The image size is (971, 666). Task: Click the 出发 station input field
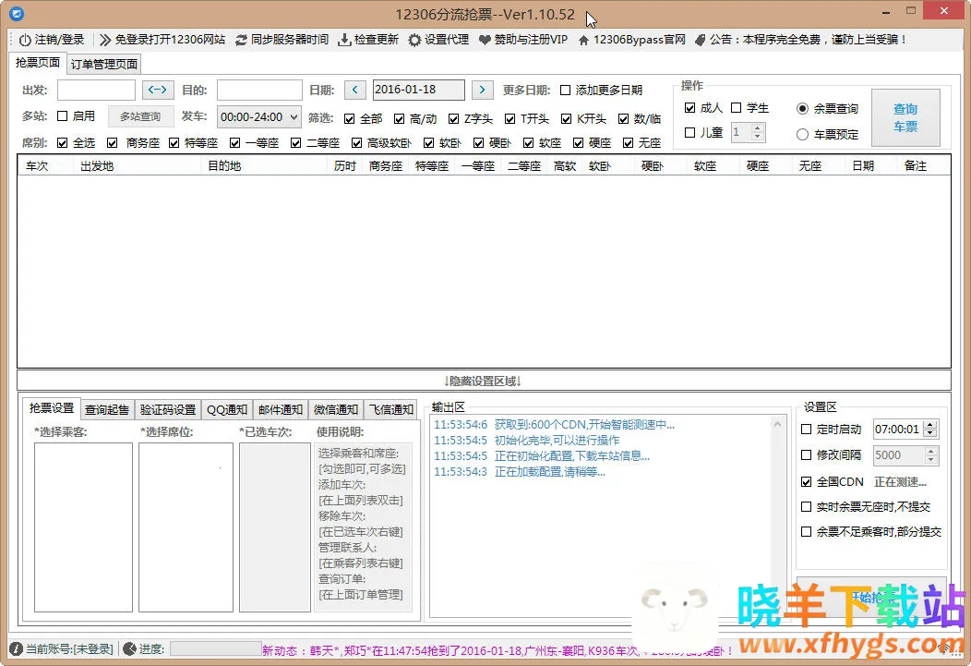[96, 90]
